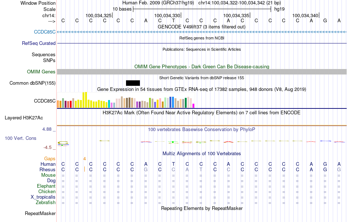Select the magenta bar ending the GTEx chart
This screenshot has width=347, height=222.
tap(194, 106)
